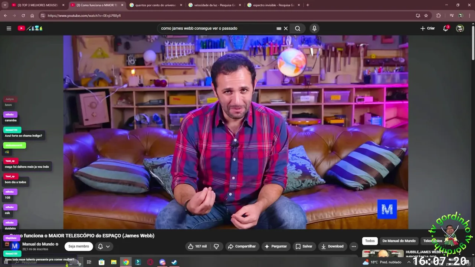The image size is (475, 267).
Task: Like the video with 107 mil
Action: pyautogui.click(x=197, y=246)
